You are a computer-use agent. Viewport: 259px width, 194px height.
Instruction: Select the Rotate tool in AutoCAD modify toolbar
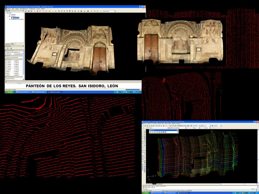[x=145, y=141]
